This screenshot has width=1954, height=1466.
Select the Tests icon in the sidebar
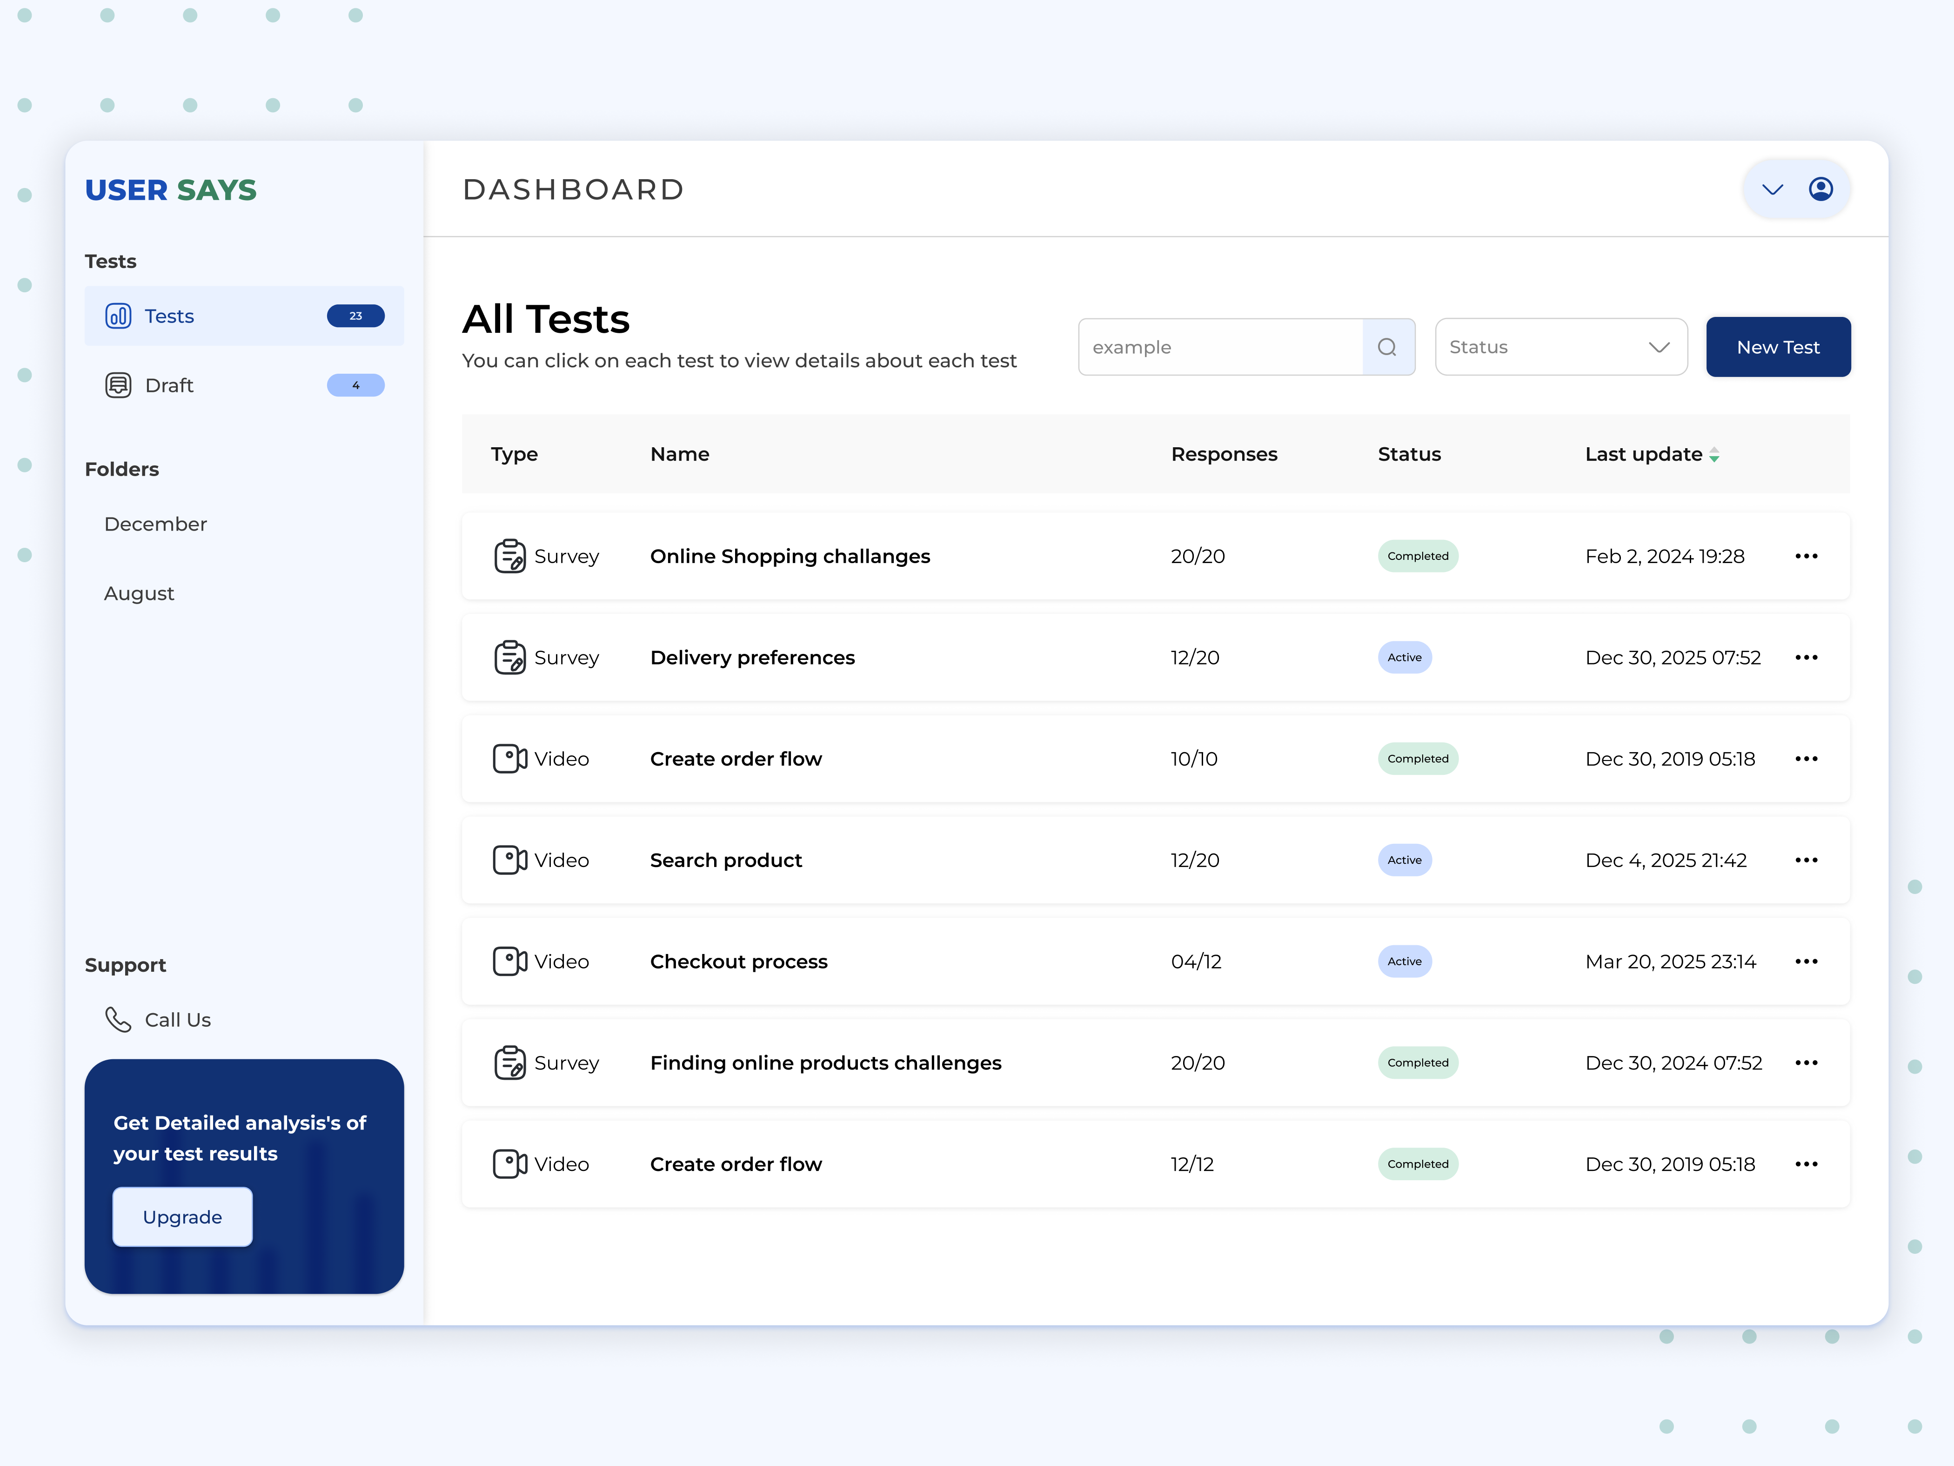(118, 316)
